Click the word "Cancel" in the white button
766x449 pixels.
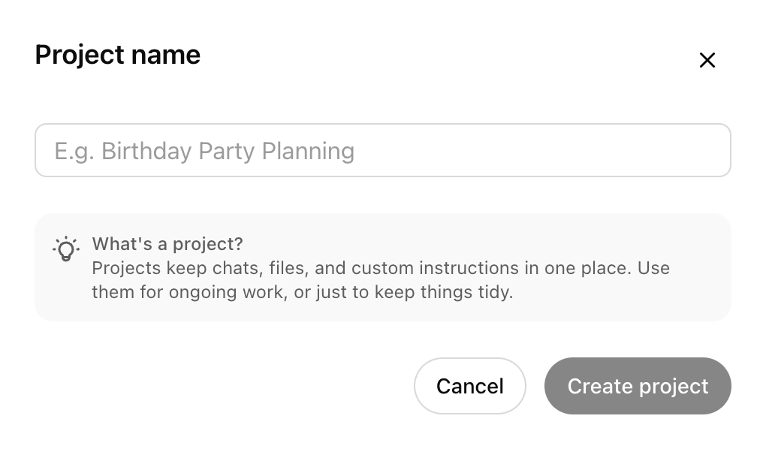[x=469, y=386]
